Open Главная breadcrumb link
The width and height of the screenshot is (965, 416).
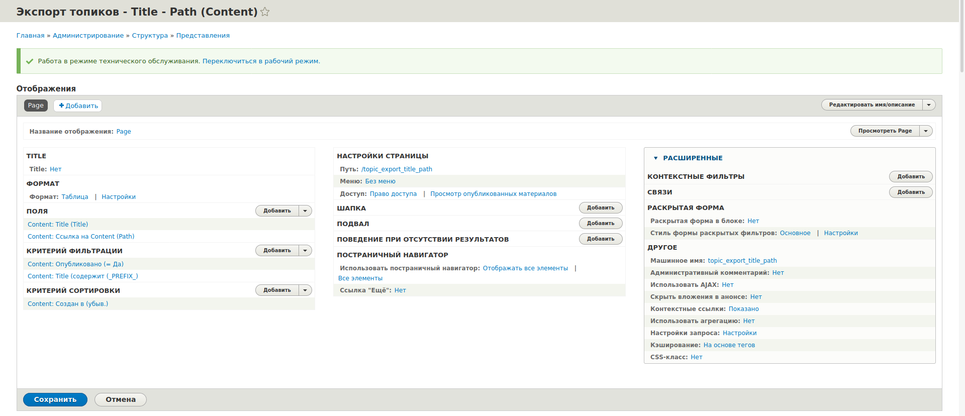click(31, 36)
